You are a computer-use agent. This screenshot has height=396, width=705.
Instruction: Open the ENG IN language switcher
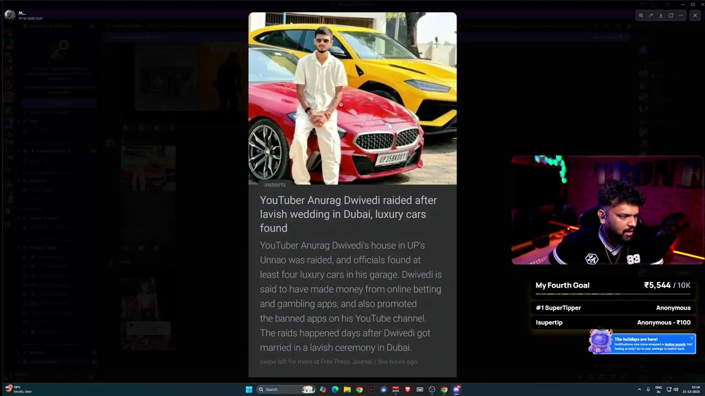(x=658, y=389)
